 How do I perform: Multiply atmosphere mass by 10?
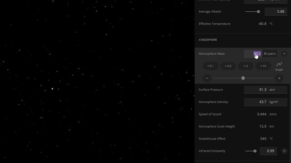[x=263, y=66]
